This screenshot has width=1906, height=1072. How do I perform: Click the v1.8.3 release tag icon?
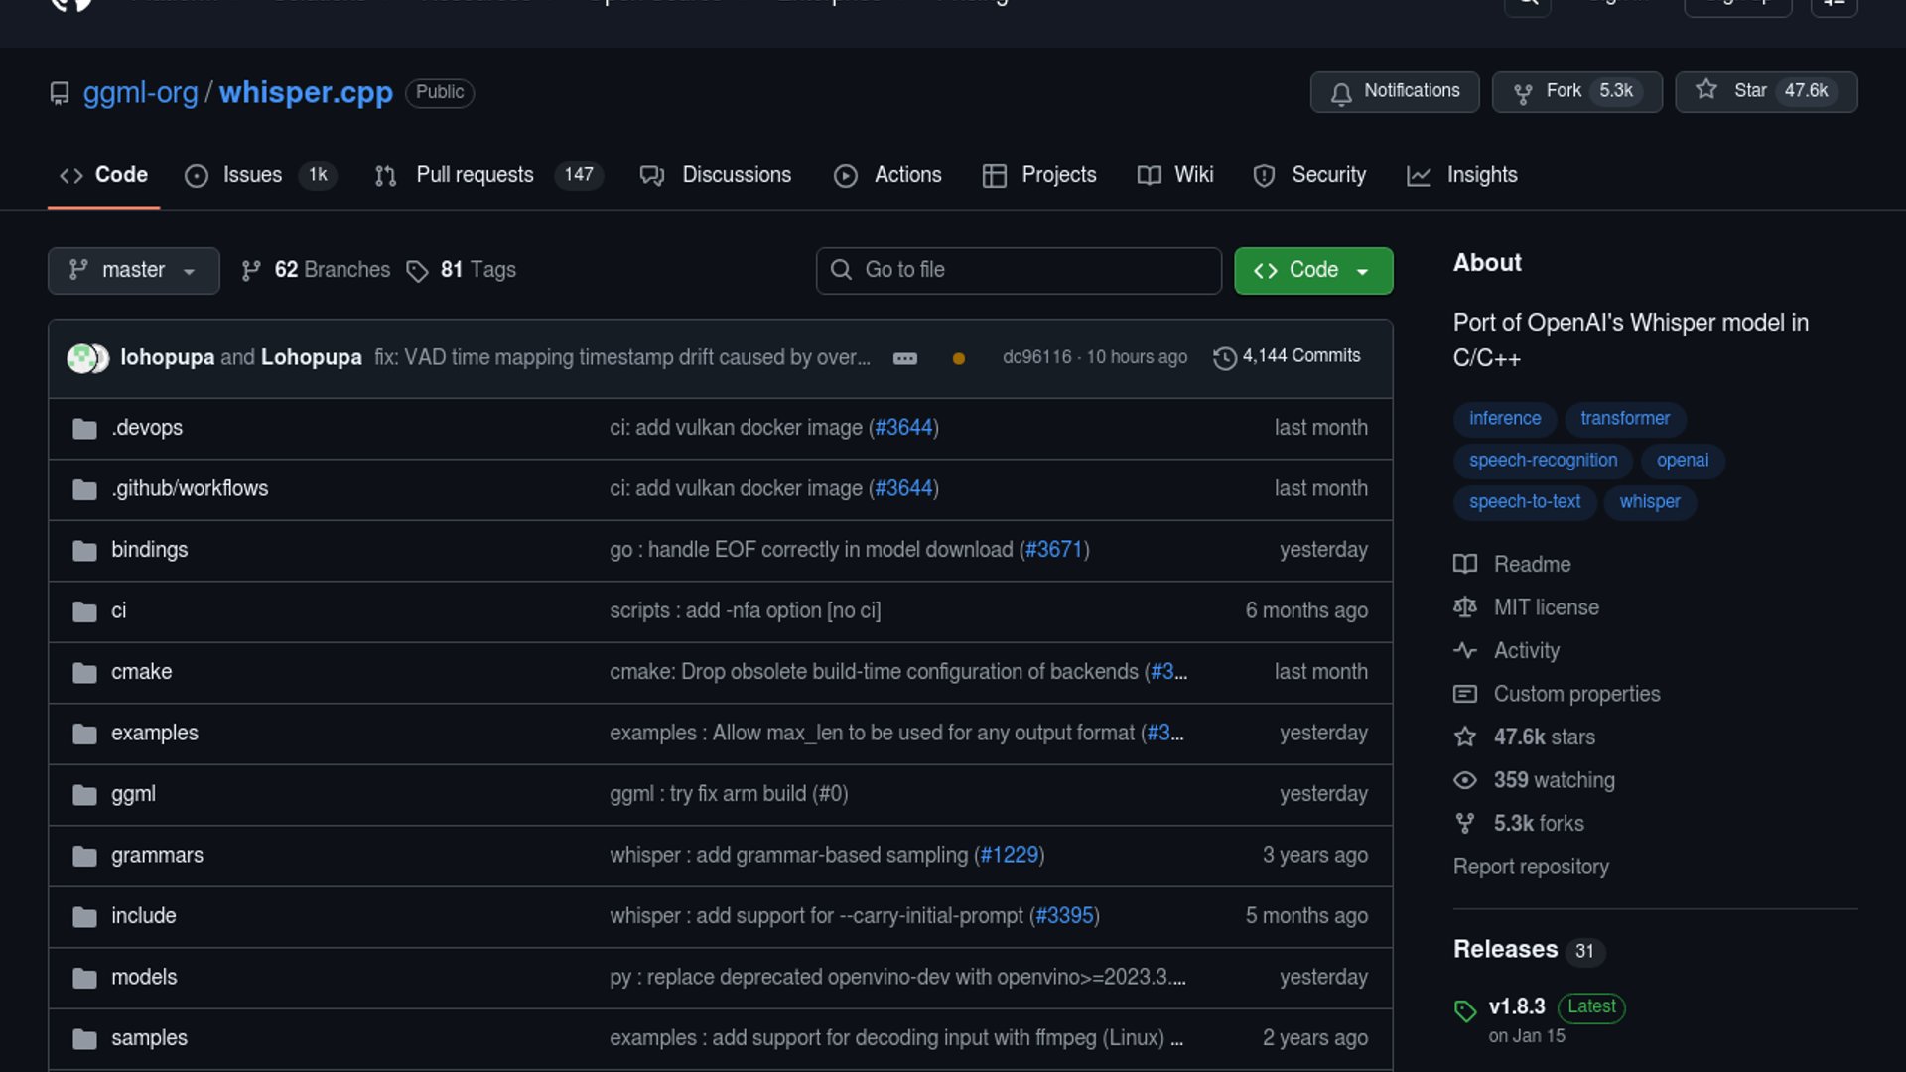1465,1009
